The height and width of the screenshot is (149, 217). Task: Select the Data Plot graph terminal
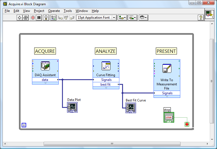coord(72,107)
